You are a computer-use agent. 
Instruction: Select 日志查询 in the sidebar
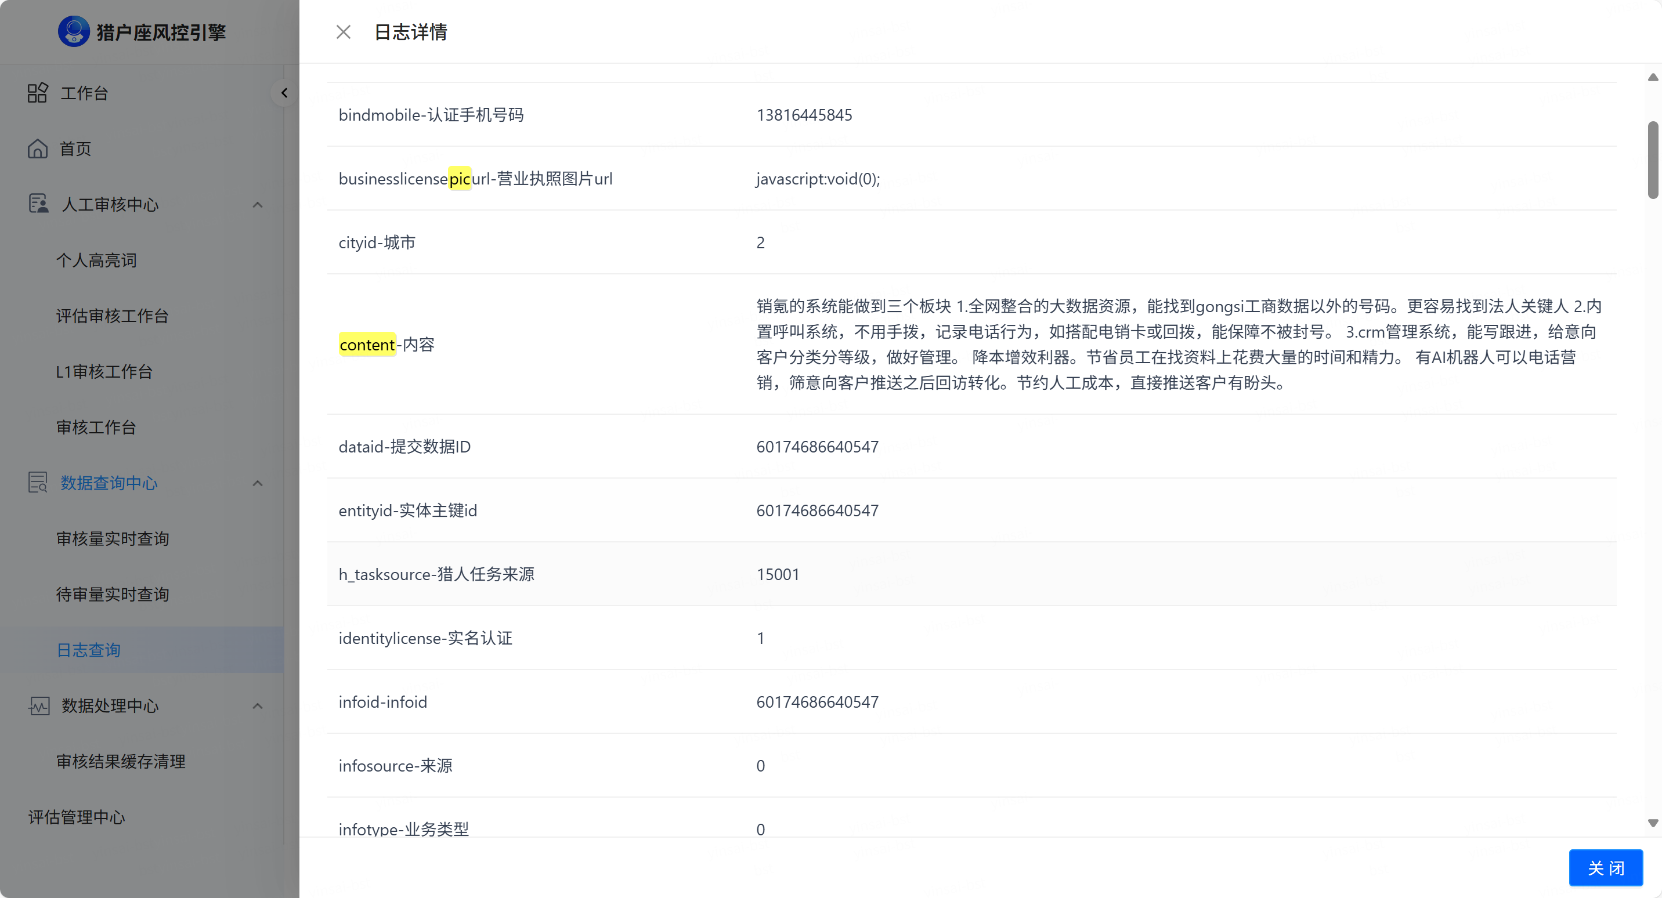coord(88,650)
